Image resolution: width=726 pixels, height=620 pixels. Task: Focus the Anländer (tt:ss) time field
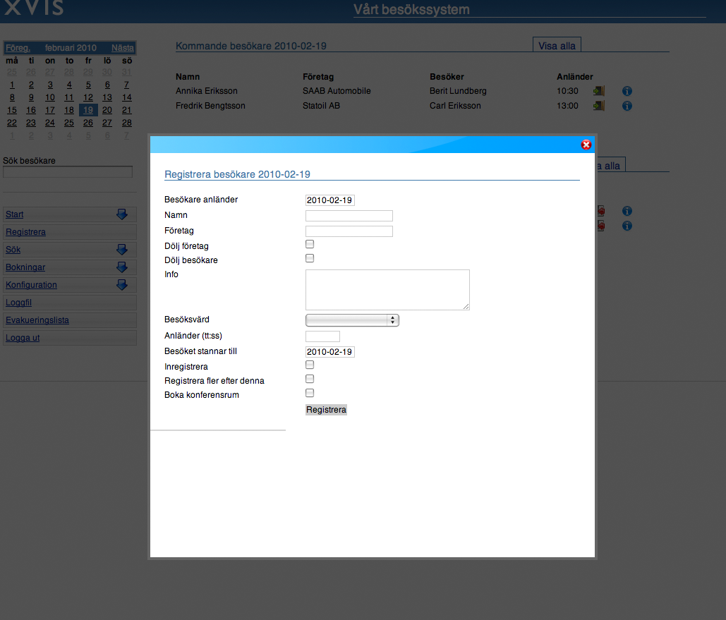click(322, 336)
